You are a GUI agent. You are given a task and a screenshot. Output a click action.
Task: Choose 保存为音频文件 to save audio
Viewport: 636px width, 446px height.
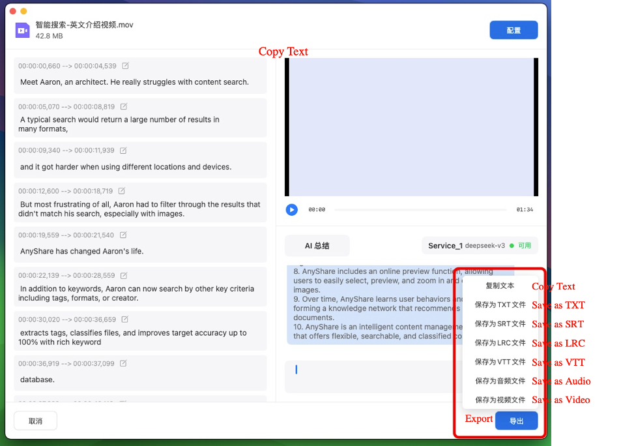[x=500, y=381]
